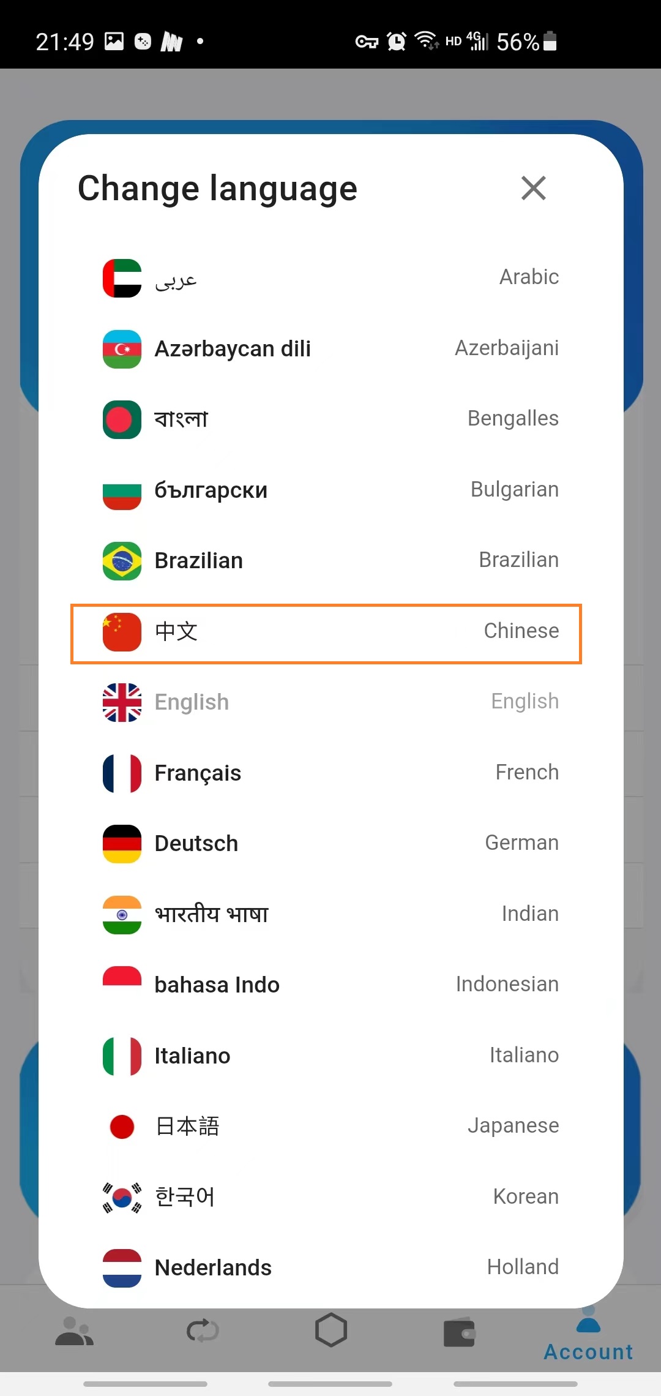The width and height of the screenshot is (661, 1396).
Task: Open the Account tab in bottom navigation
Action: [x=589, y=1335]
